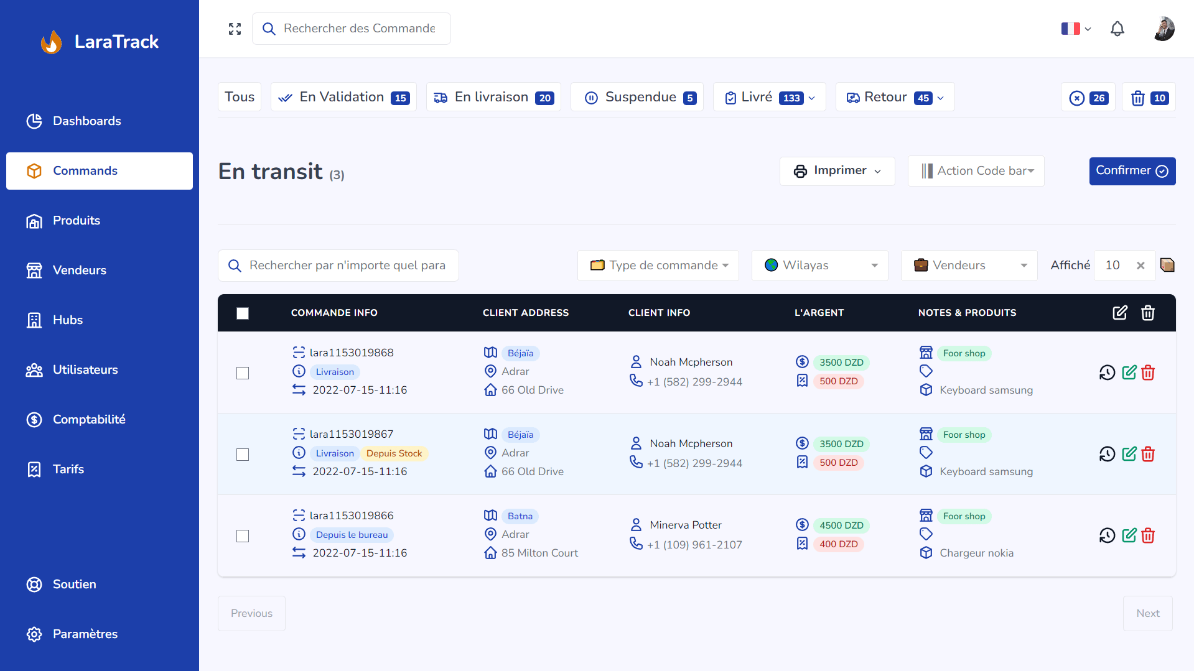Image resolution: width=1194 pixels, height=671 pixels.
Task: Click the edit pencil on lara1153019867 row
Action: [1129, 454]
